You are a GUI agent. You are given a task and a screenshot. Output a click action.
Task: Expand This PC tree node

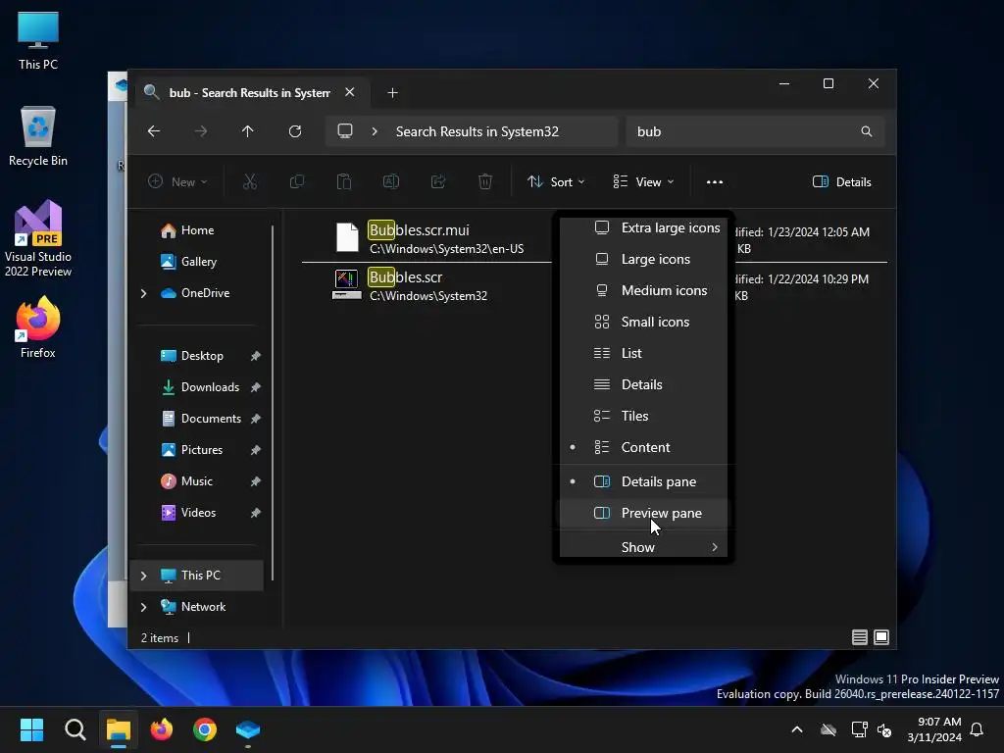[x=143, y=576]
